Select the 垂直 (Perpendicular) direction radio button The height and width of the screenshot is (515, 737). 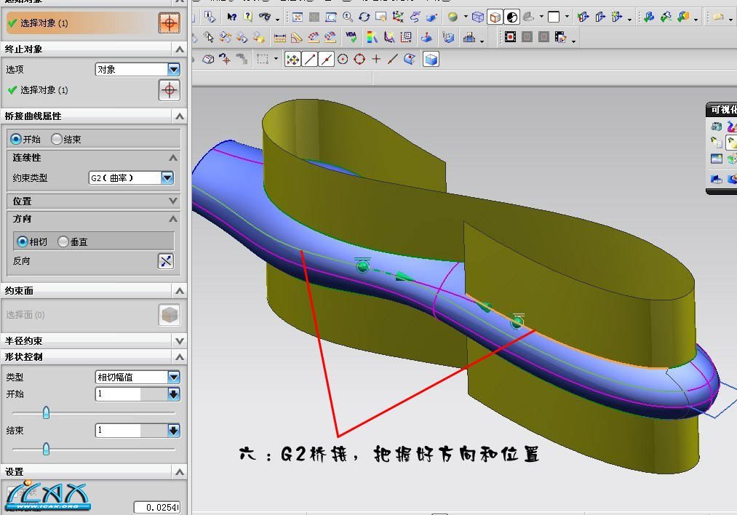(63, 241)
